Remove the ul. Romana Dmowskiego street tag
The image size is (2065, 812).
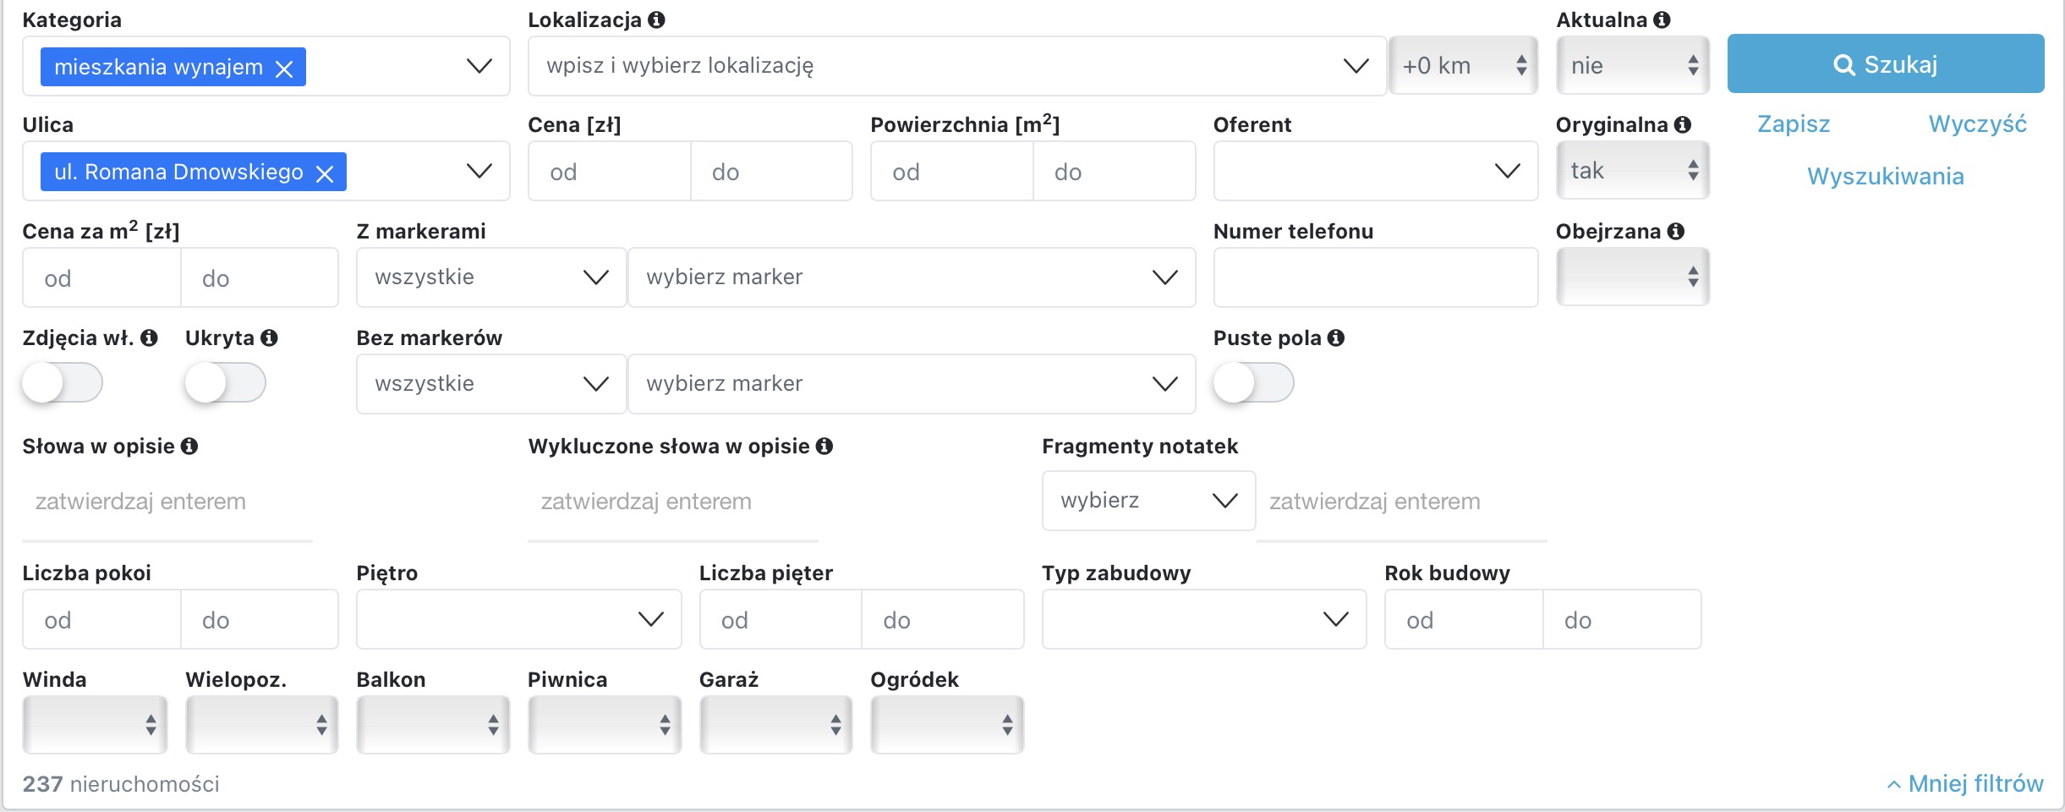[x=325, y=173]
